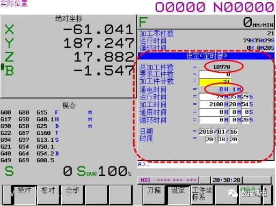Click the 29 seconds field of 运行时间 setting
The height and width of the screenshot is (206, 276).
point(245,97)
